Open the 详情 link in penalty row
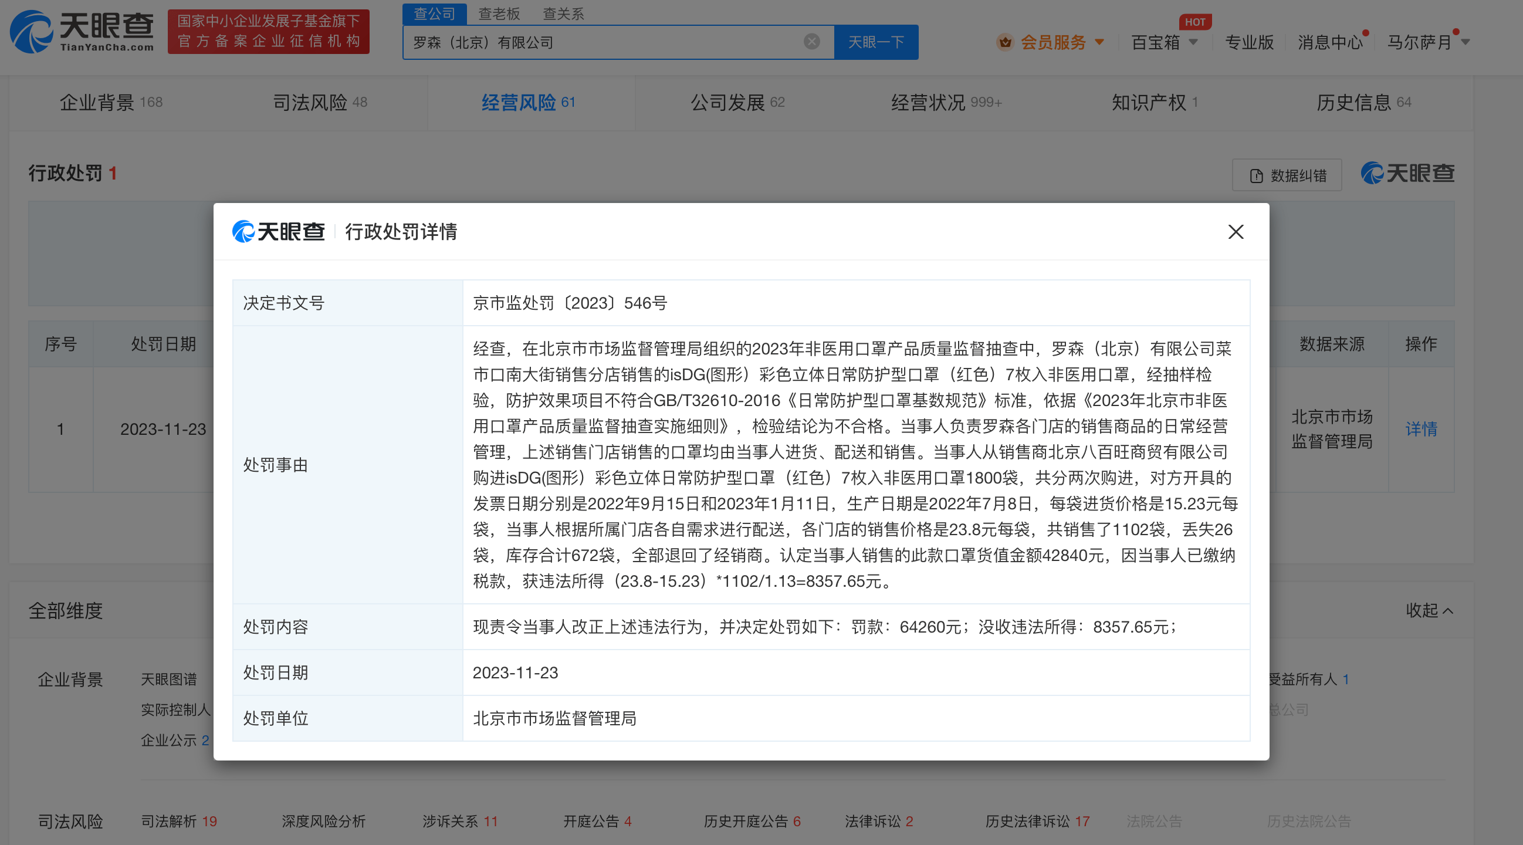Image resolution: width=1523 pixels, height=845 pixels. coord(1420,429)
